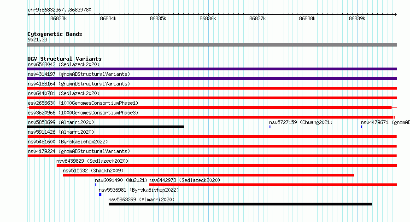Click the red bar under nsv5481600
Screen dimensions: 410x222
[x=212, y=146]
